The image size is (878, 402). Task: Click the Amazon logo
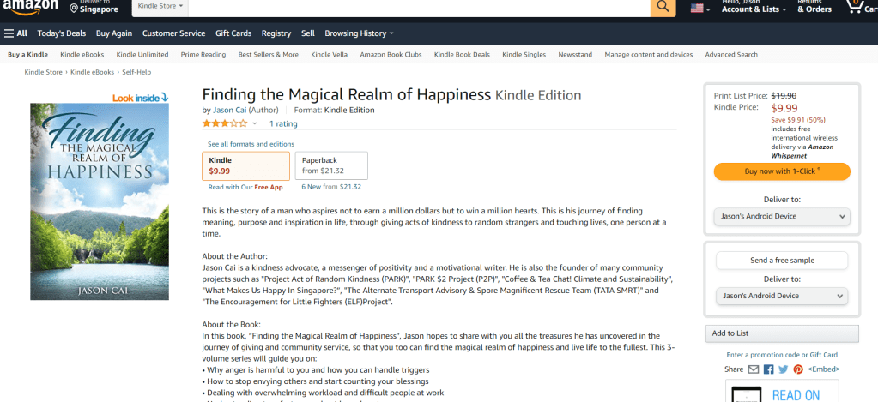click(29, 7)
